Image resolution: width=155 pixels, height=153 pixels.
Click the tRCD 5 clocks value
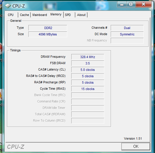[x=88, y=76]
